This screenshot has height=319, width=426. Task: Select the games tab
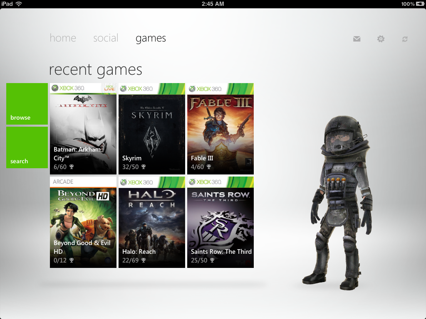tap(151, 39)
